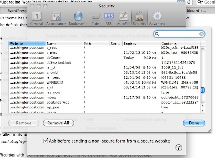Image resolution: width=215 pixels, height=158 pixels.
Task: Click the magnifier icon in cookie search
Action: [x=157, y=34]
